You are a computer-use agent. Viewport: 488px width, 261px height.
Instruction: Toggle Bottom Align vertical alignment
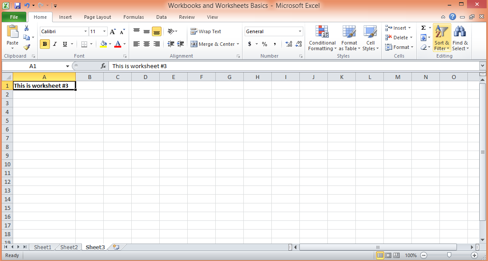(157, 31)
